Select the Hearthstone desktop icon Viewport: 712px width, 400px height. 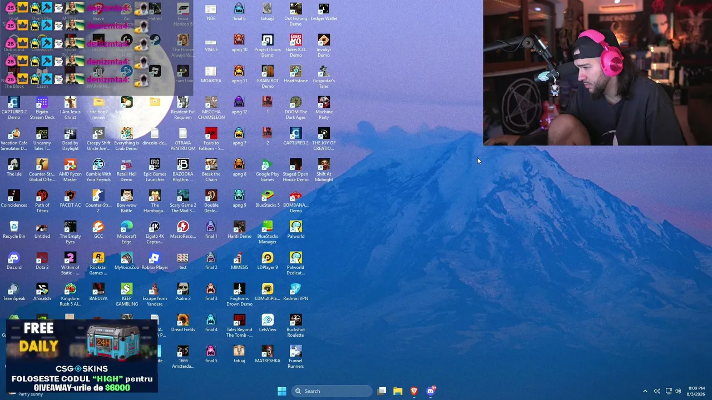(x=295, y=74)
